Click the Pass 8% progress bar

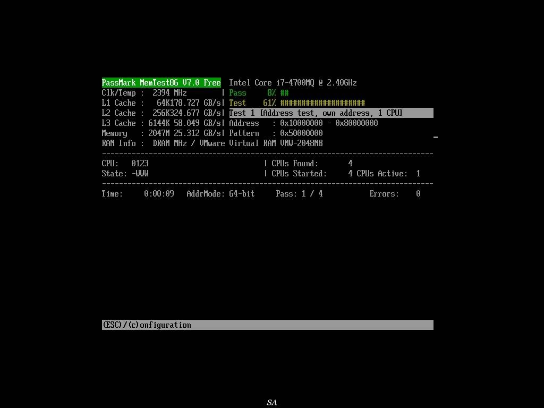tap(259, 92)
